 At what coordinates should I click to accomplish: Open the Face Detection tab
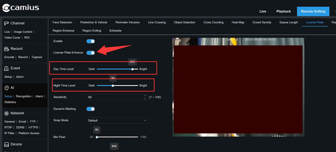[x=62, y=22]
